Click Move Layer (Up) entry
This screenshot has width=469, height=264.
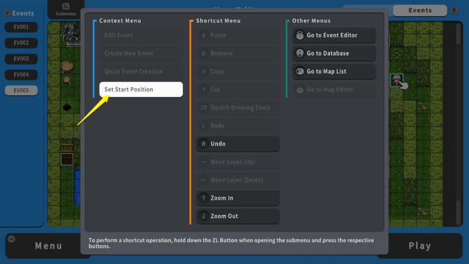click(238, 162)
